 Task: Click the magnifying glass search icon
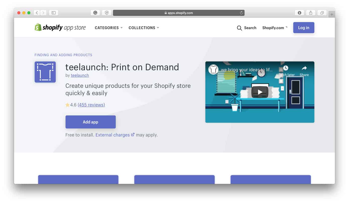[x=239, y=28]
